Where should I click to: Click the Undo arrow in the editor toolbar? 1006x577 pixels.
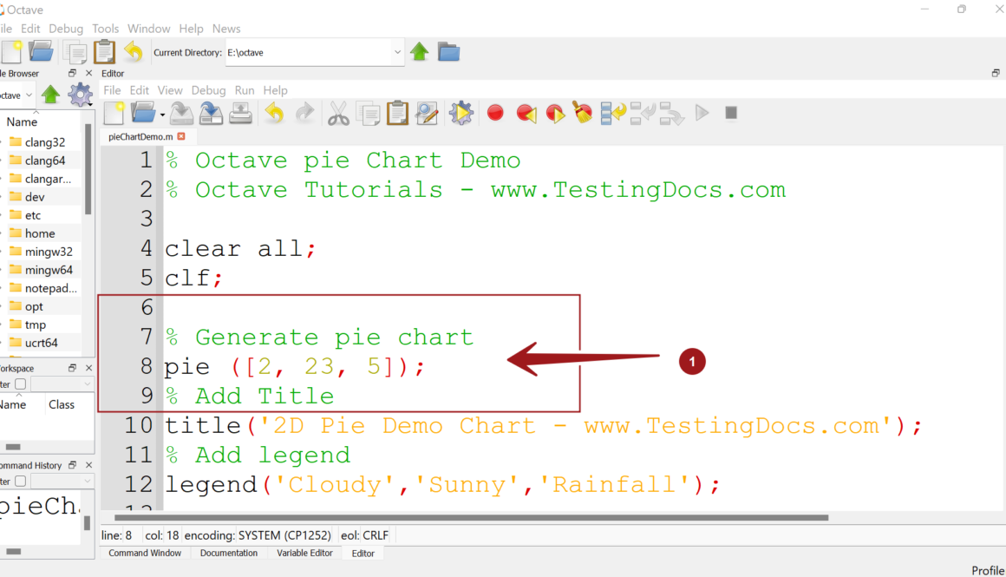(x=275, y=113)
